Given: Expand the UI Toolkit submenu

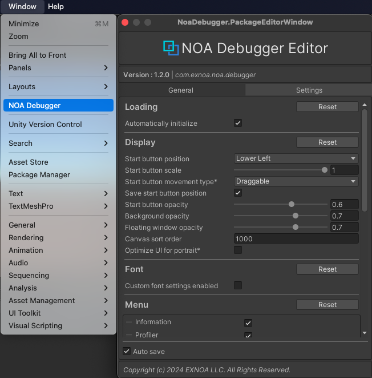Looking at the screenshot, I should point(58,313).
